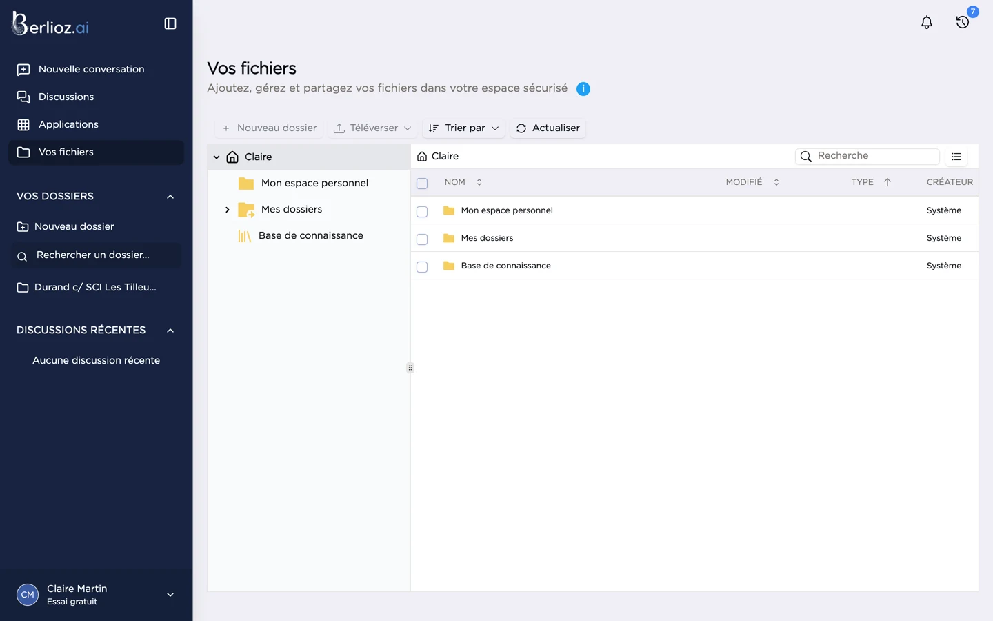Click the 'Aucune discussion récente' text

coord(96,360)
